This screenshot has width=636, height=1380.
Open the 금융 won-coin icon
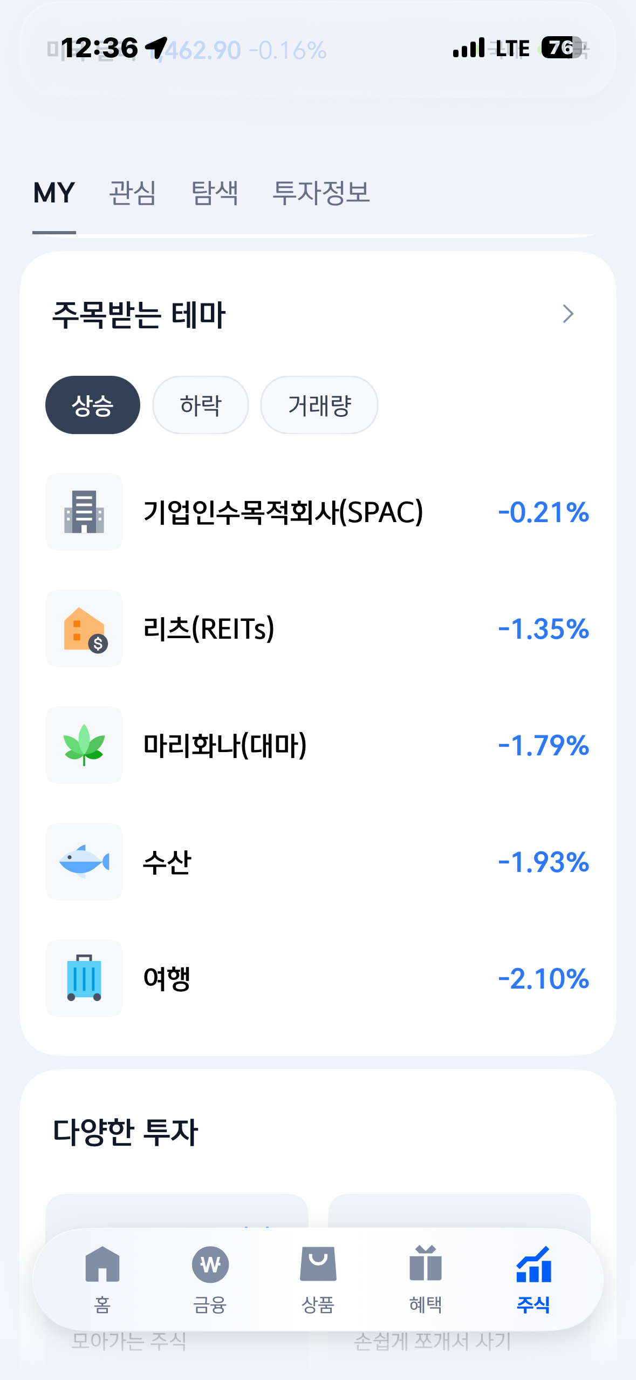210,1264
